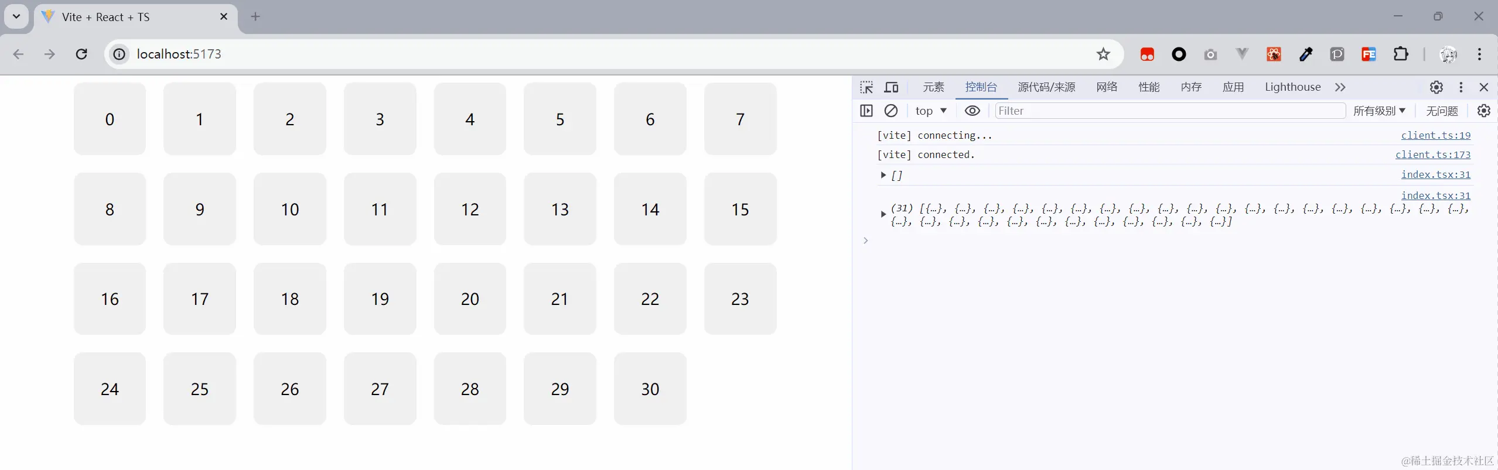The image size is (1498, 470).
Task: Click the grid tile labeled 19
Action: [x=380, y=299]
